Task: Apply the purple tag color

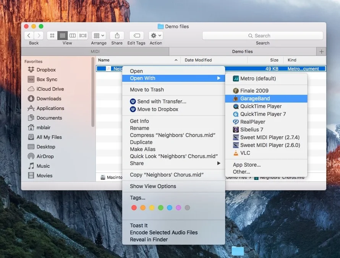Action: point(178,208)
